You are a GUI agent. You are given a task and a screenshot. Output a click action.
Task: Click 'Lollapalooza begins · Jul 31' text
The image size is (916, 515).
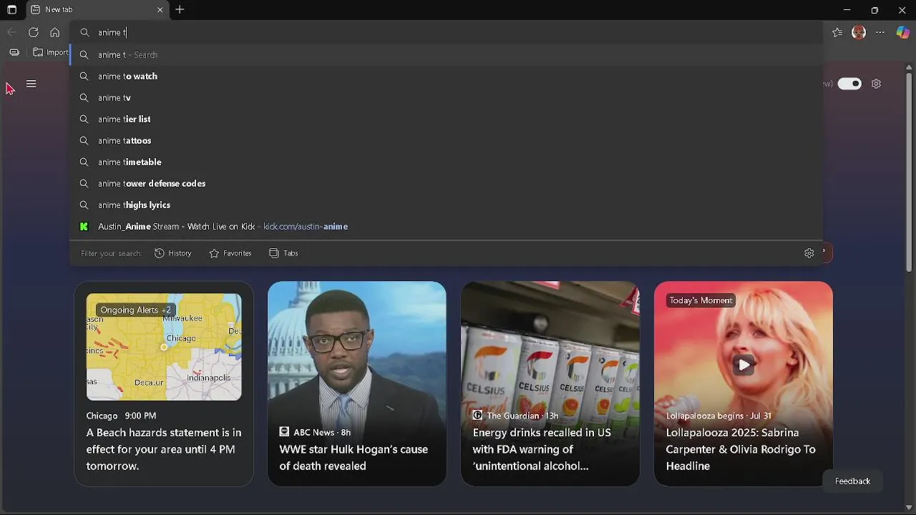[718, 416]
